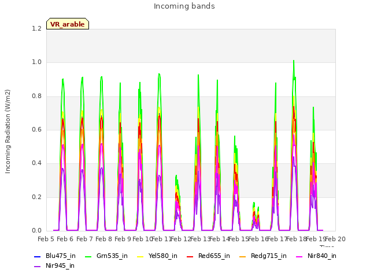Screen dimensions: 370x277
Task: Click the VR_arable site label
Action: pos(68,24)
